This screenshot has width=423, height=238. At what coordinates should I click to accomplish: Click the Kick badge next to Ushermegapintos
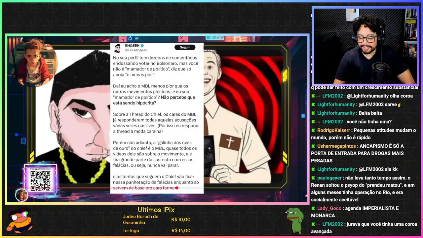[x=313, y=146]
